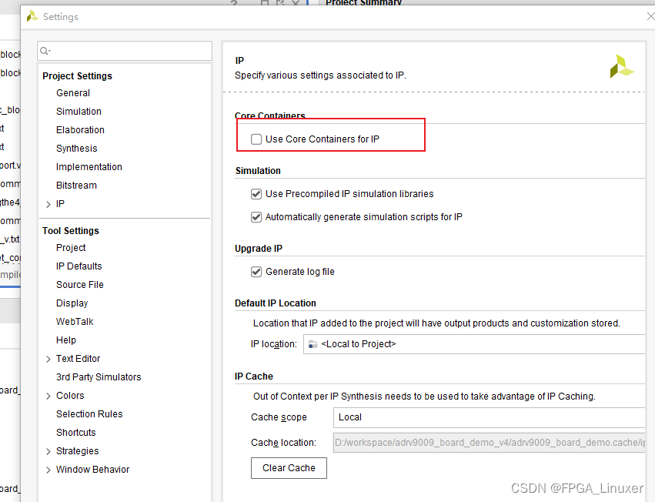
Task: Select General under Project Settings
Action: (73, 93)
